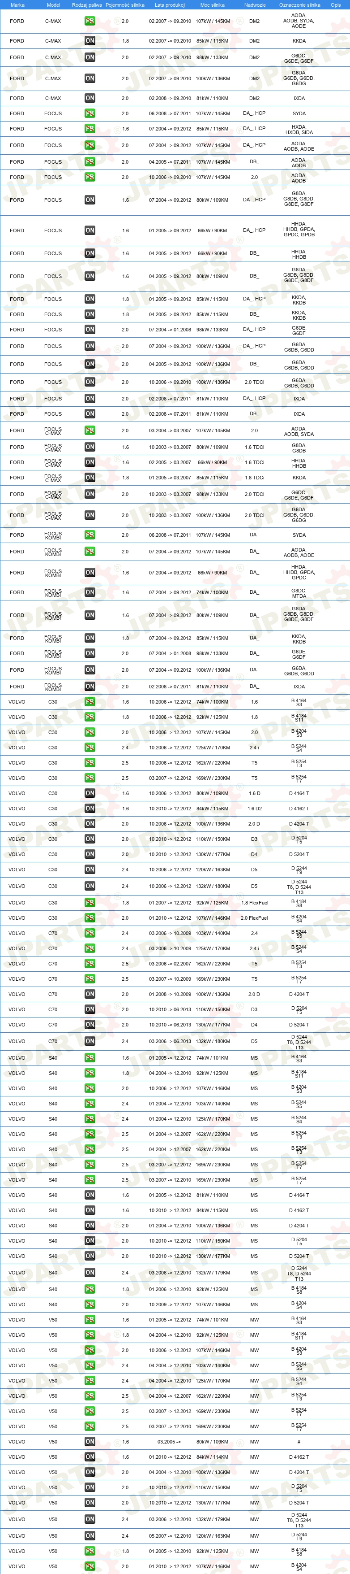Image resolution: width=350 pixels, height=1574 pixels.
Task: Click production years cell 03.2006 -> 02.2007
Action: 170,964
